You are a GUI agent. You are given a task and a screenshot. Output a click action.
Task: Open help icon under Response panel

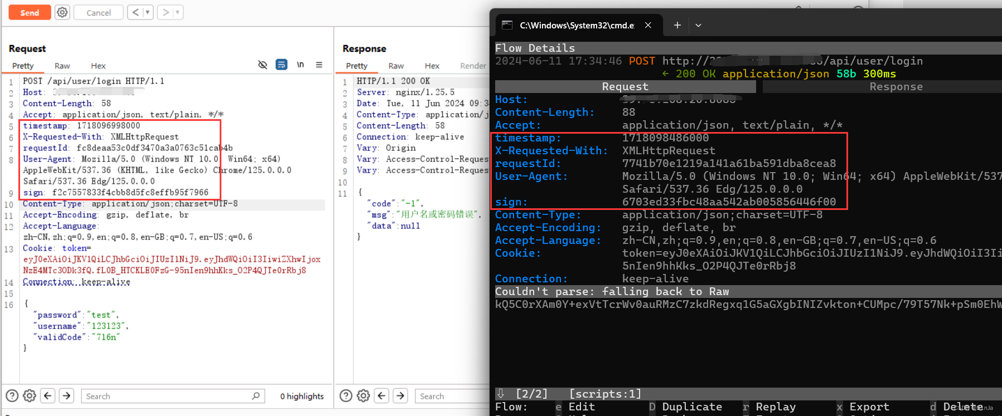click(x=346, y=396)
